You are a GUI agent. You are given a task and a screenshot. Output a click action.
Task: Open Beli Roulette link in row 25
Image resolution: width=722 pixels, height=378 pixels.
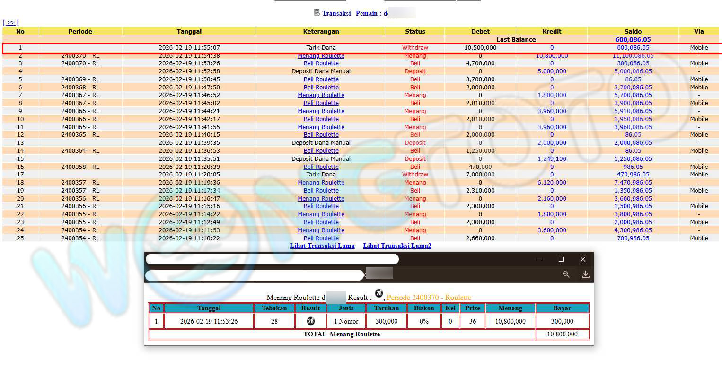click(x=321, y=238)
